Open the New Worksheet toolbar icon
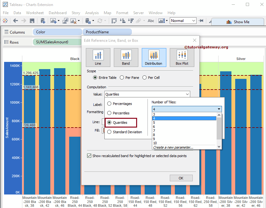This screenshot has height=208, width=266. tap(54, 21)
